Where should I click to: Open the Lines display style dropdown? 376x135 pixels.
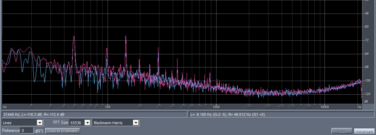(x=22, y=123)
